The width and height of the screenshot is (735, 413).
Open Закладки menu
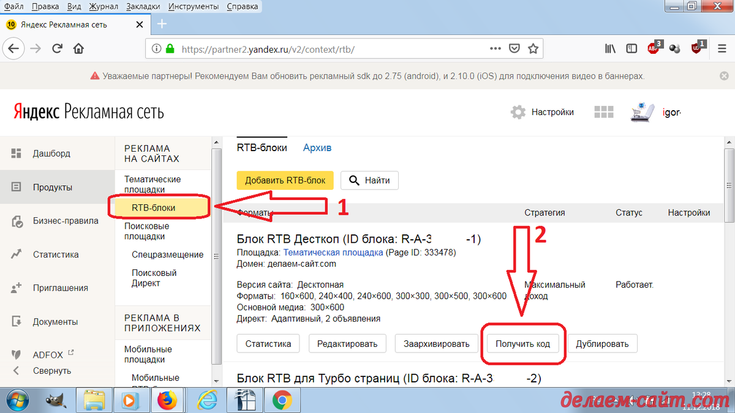(x=144, y=6)
